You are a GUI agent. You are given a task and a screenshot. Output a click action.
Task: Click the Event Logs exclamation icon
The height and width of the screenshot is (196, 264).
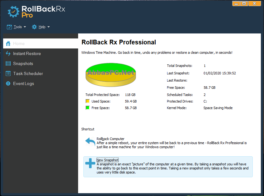pyautogui.click(x=8, y=83)
